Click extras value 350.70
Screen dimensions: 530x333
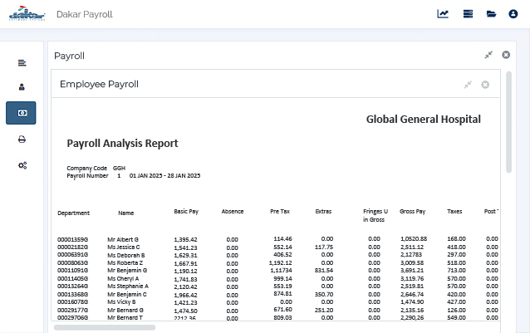pyautogui.click(x=324, y=295)
